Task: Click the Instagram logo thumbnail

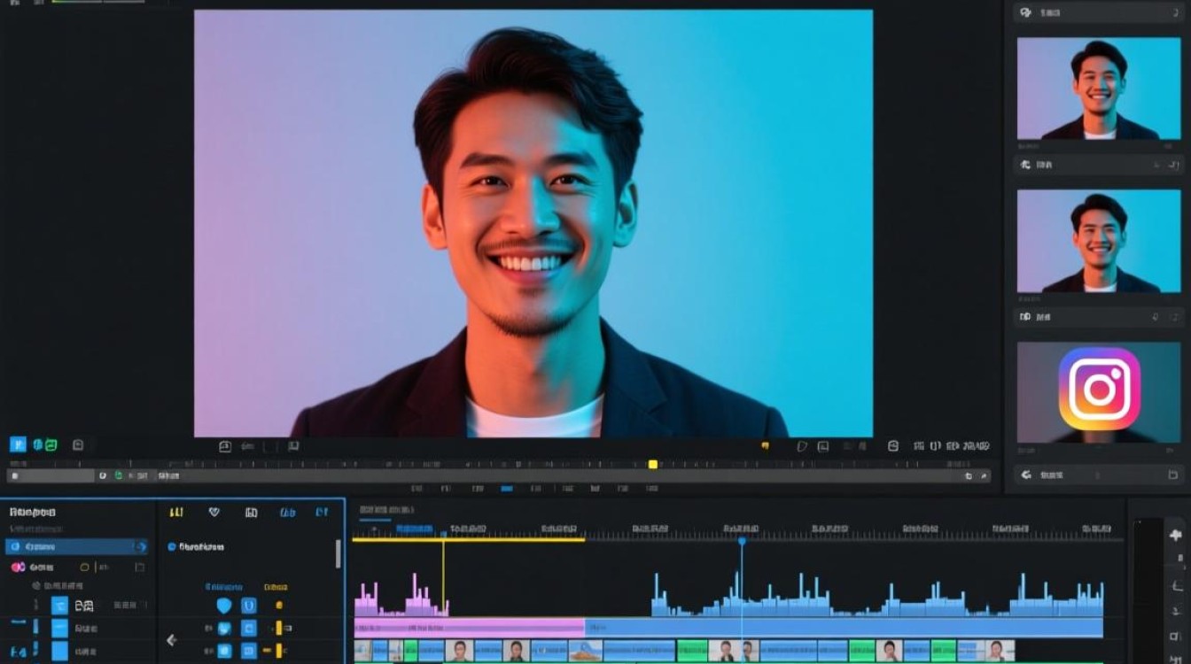Action: click(x=1099, y=390)
